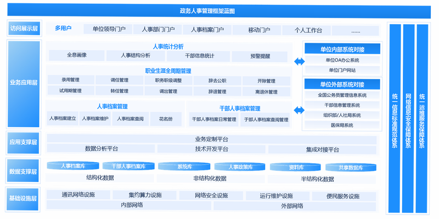Choose the 调出管理 box
Viewport: 439px width, 219px height.
tap(168, 91)
